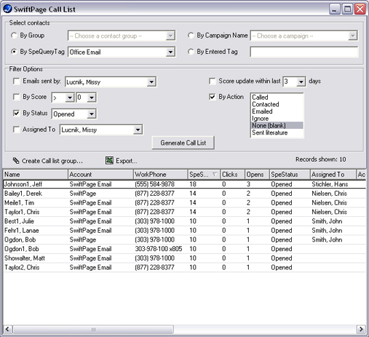
Task: Click the SwiftPage globe icon in title bar
Action: pos(8,9)
